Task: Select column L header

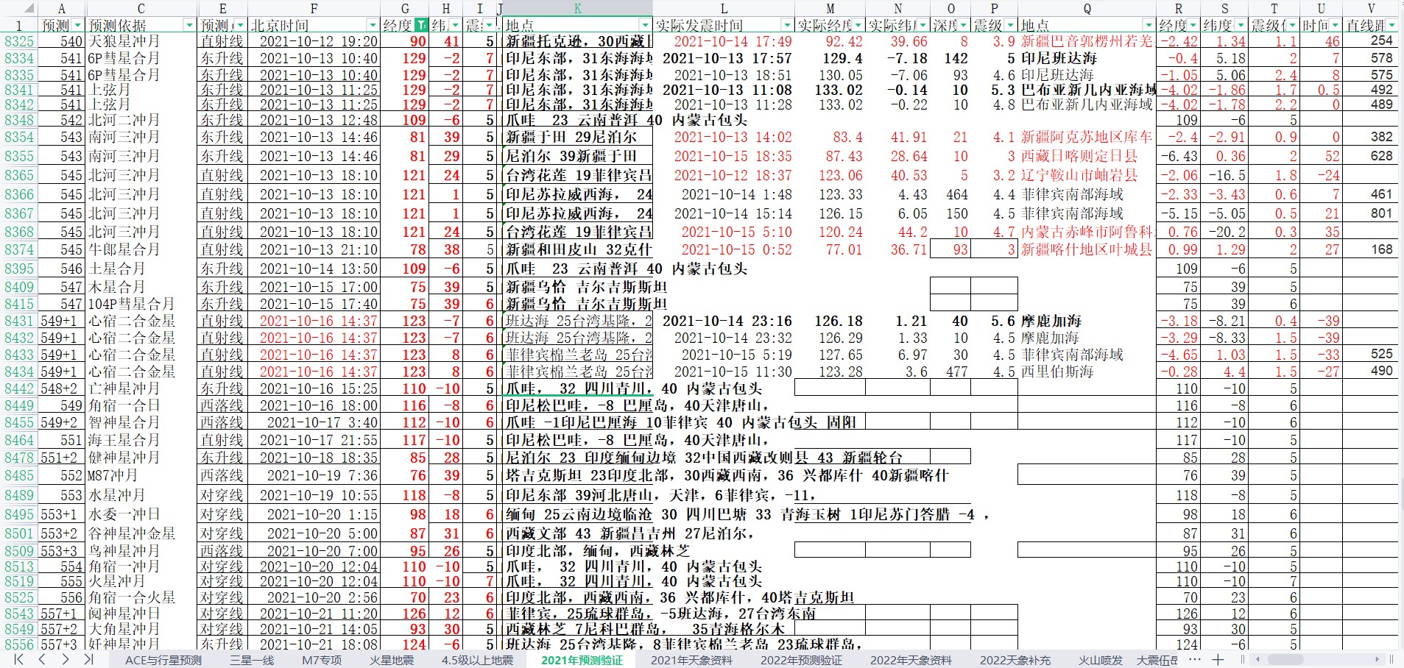Action: pyautogui.click(x=724, y=8)
